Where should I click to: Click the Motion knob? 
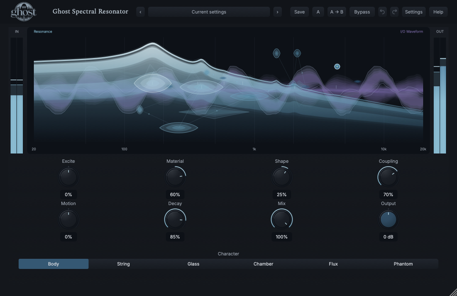68,219
